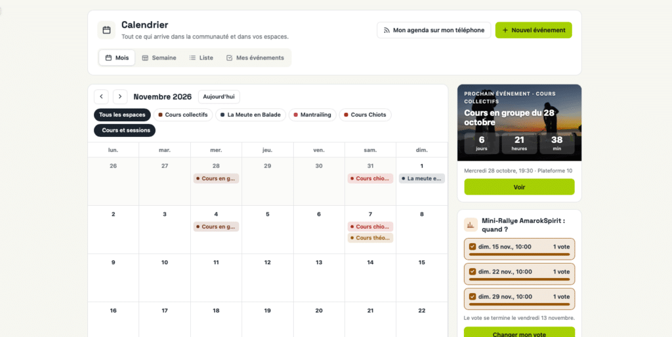Select day 13 in the calendar

pos(319,262)
